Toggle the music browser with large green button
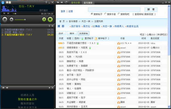This screenshot has width=171, height=109. (50, 19)
